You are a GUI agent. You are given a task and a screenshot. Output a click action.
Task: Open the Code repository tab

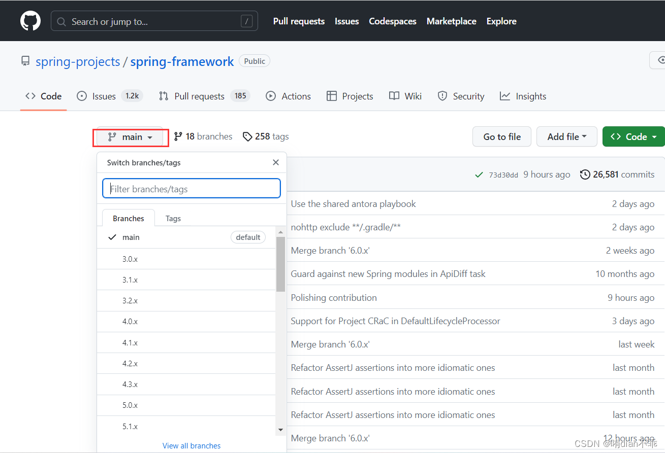[44, 96]
